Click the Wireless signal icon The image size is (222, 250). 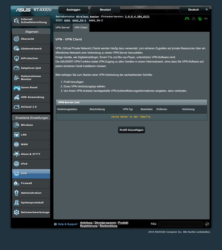click(x=16, y=125)
